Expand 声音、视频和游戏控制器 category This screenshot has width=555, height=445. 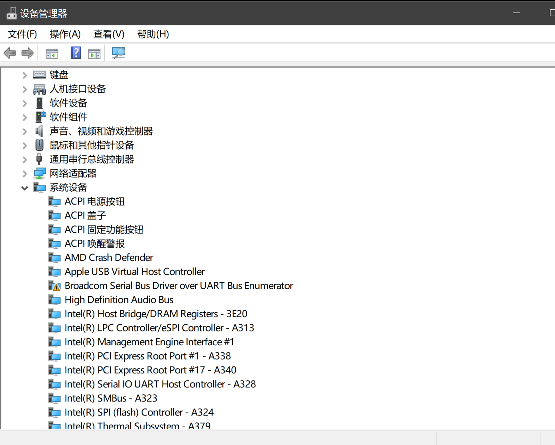pyautogui.click(x=25, y=131)
